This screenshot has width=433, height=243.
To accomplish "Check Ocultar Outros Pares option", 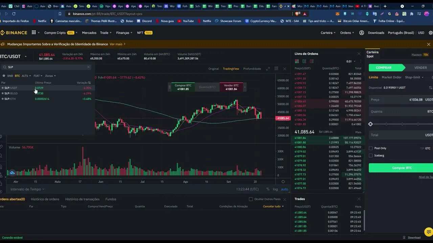I will (x=251, y=199).
